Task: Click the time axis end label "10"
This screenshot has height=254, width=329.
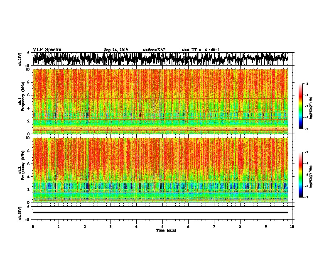Action: tap(292, 227)
